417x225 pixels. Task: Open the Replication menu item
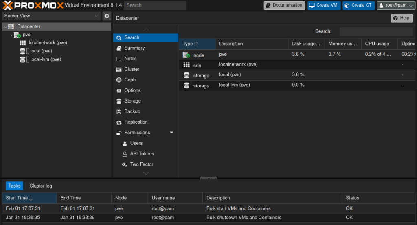pyautogui.click(x=146, y=122)
